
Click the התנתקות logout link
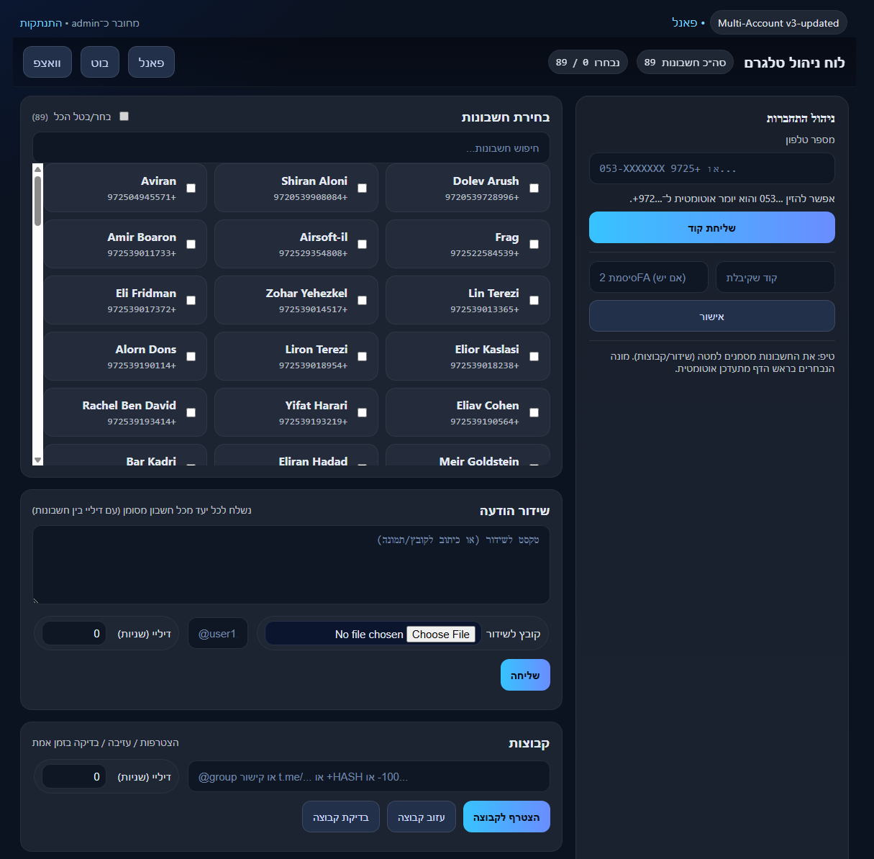(x=41, y=23)
